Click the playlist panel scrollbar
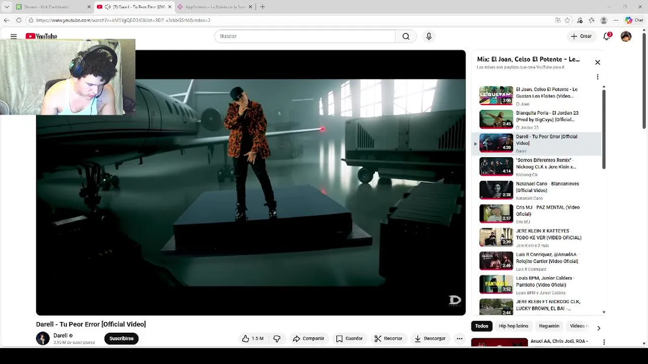 (604, 128)
